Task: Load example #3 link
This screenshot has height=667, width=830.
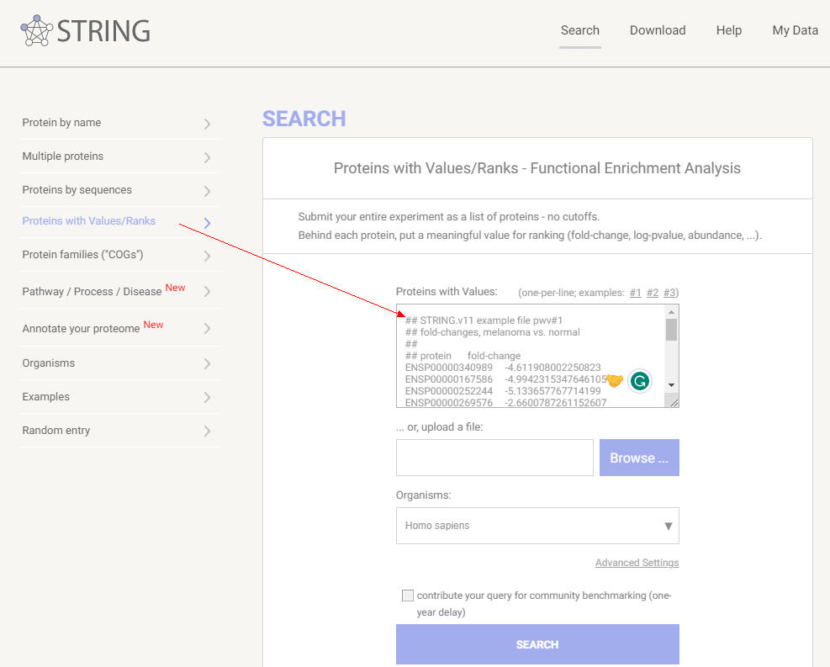Action: coord(669,293)
